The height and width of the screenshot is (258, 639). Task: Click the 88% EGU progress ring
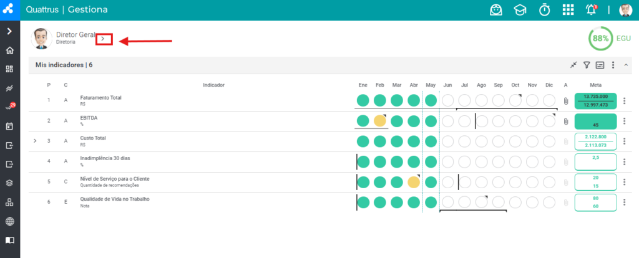tap(600, 39)
